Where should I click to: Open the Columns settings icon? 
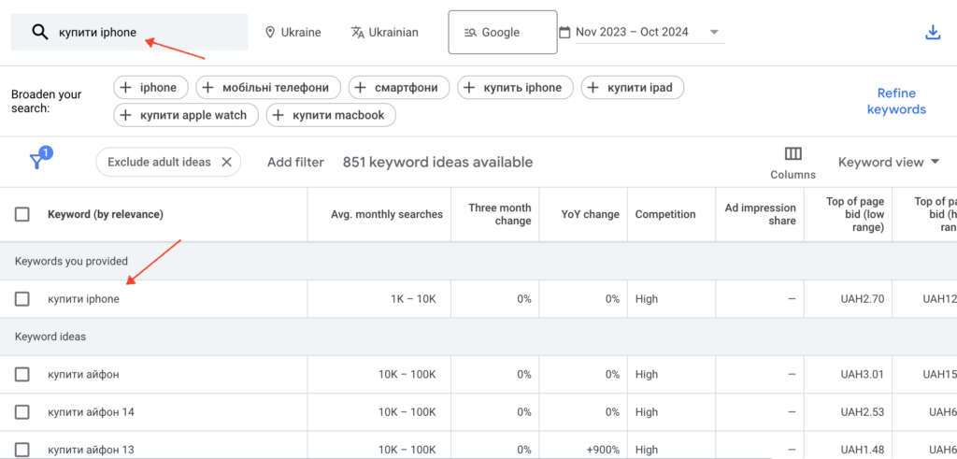(x=793, y=154)
